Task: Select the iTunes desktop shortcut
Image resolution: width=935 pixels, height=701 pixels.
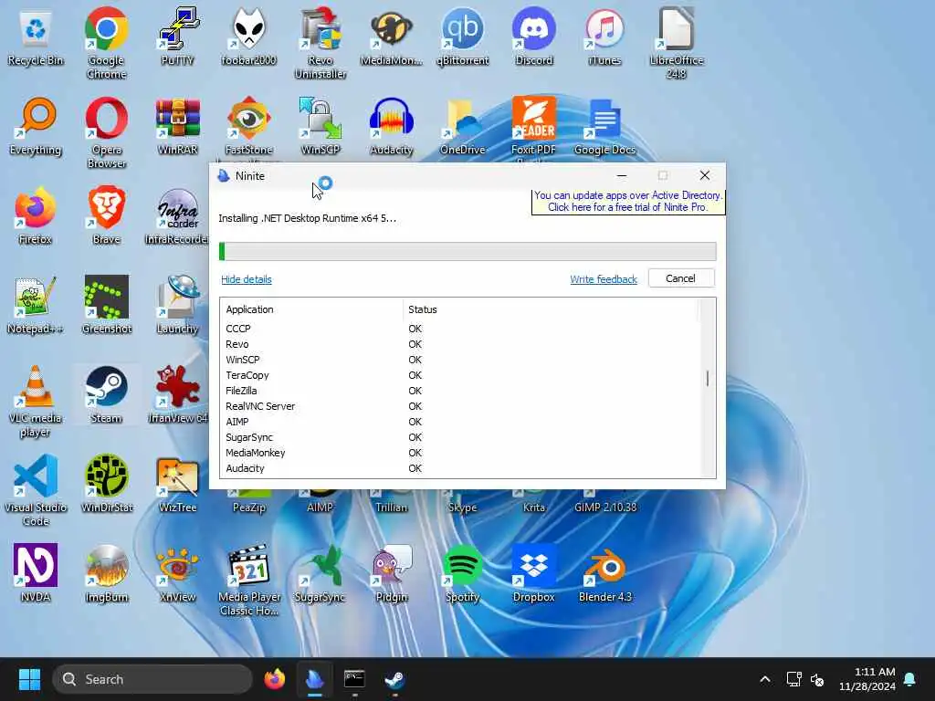Action: click(604, 37)
